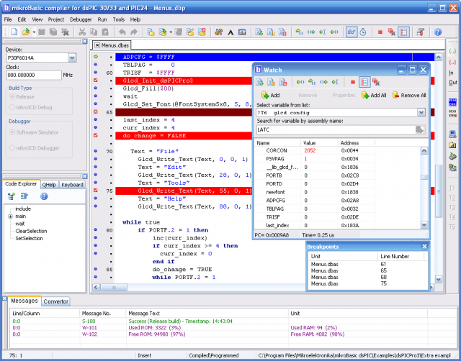The image size is (461, 361).
Task: Click the Clear Breakpoints icon in Watch toolbar
Action: [x=376, y=82]
